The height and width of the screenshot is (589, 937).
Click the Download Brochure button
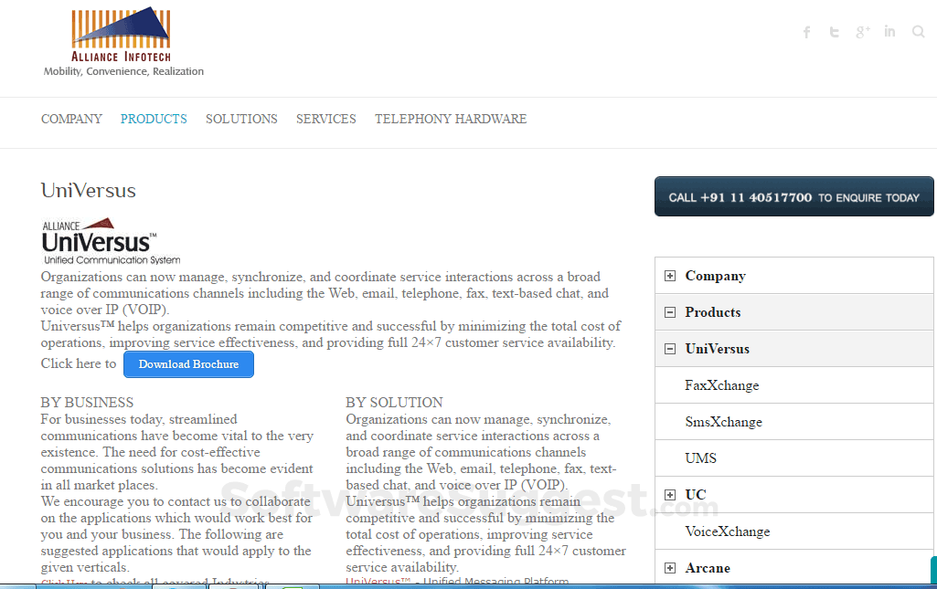[x=188, y=363]
